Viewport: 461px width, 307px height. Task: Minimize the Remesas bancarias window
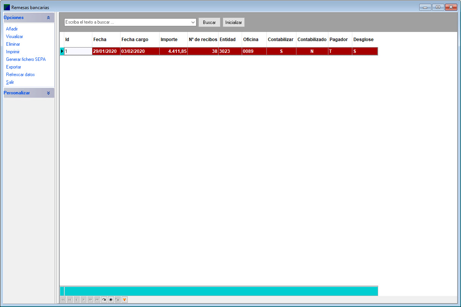[x=425, y=7]
